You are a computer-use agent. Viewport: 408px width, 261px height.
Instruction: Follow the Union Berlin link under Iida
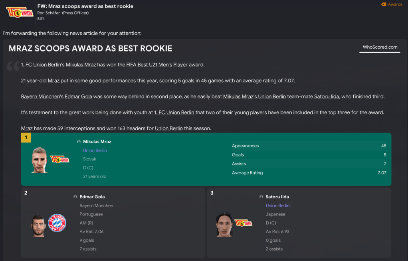pyautogui.click(x=277, y=206)
